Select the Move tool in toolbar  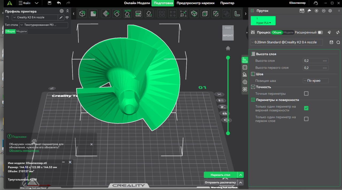tap(106, 14)
